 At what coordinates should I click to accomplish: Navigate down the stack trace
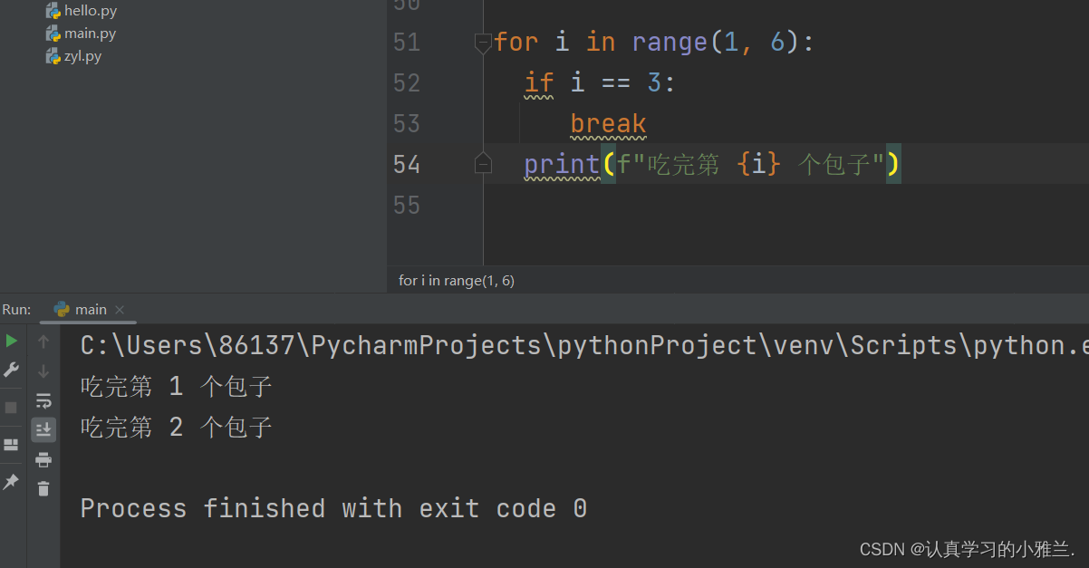click(x=43, y=370)
